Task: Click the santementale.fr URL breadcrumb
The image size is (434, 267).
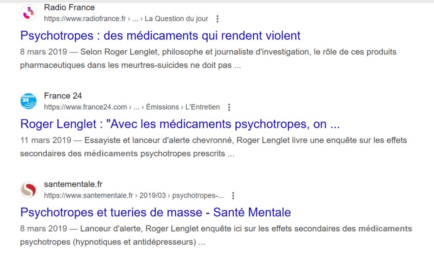Action: click(x=134, y=195)
